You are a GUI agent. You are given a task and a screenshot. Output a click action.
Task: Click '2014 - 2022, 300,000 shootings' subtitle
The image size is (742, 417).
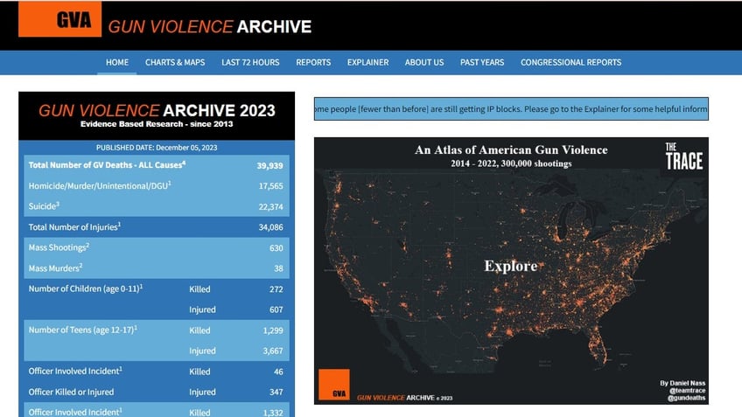coord(511,163)
